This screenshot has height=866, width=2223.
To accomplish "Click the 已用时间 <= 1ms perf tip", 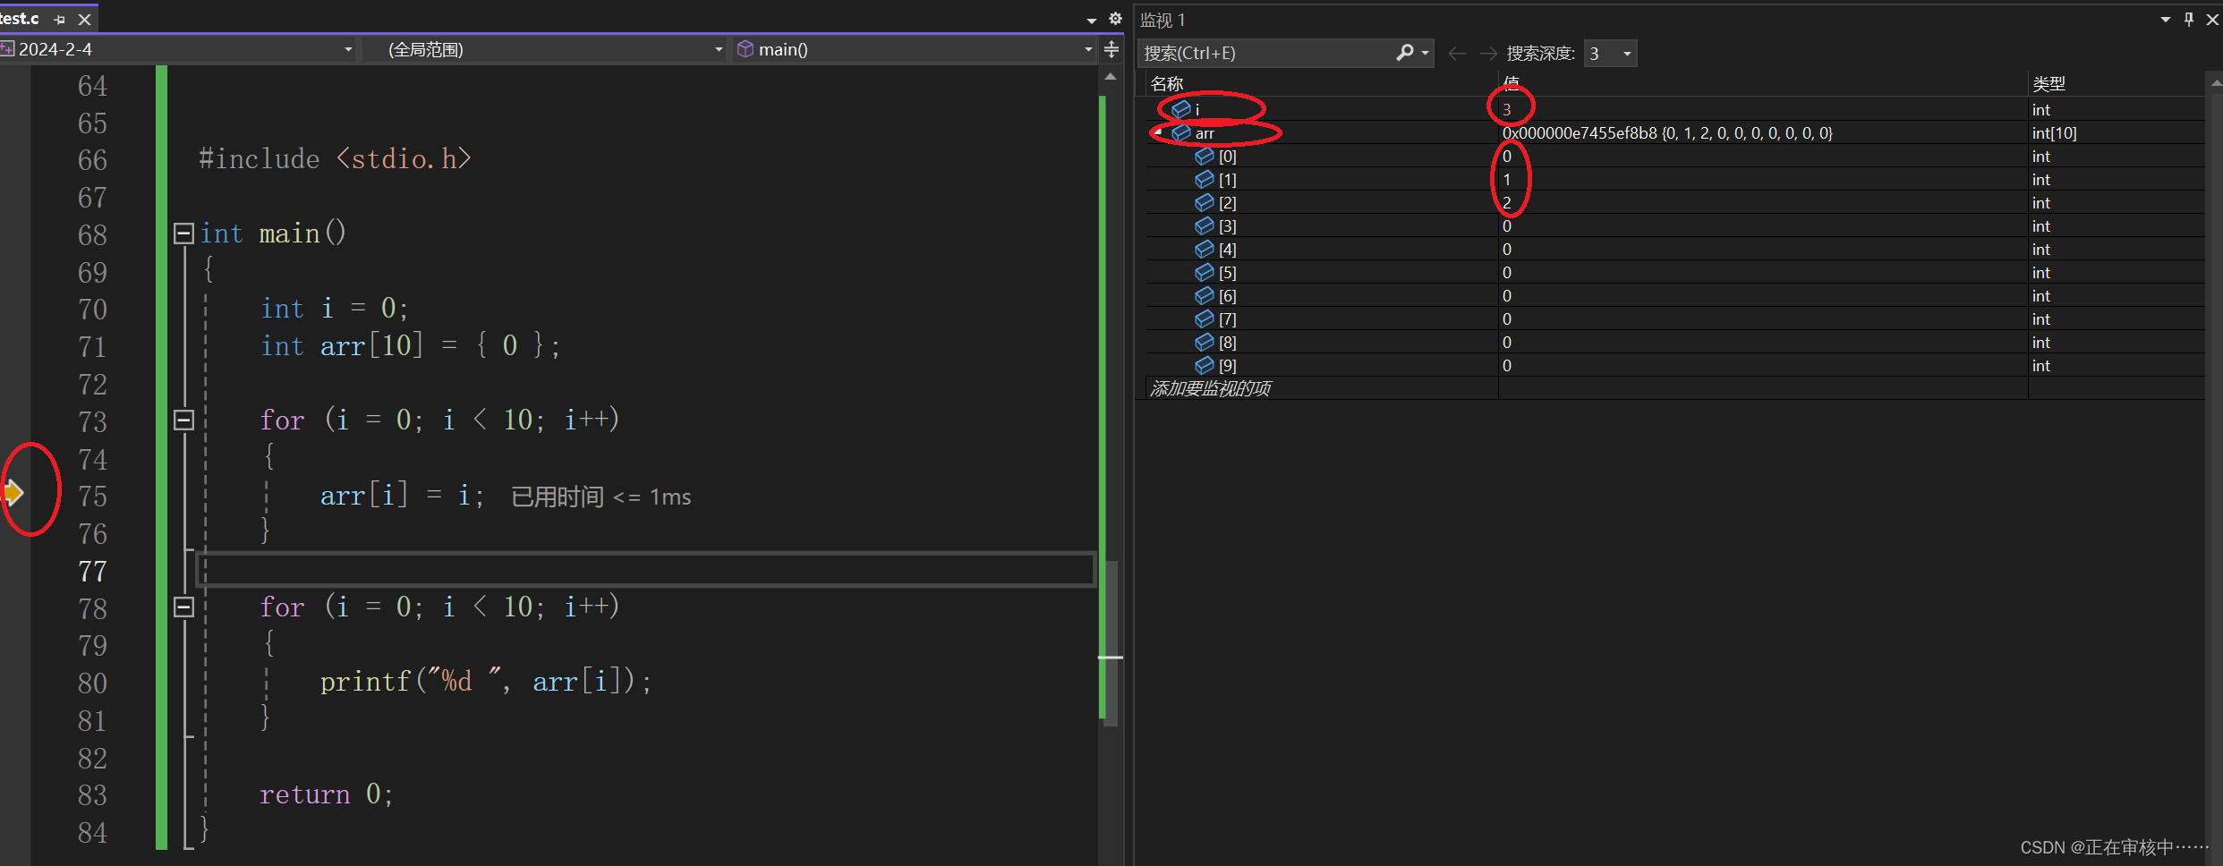I will point(600,497).
